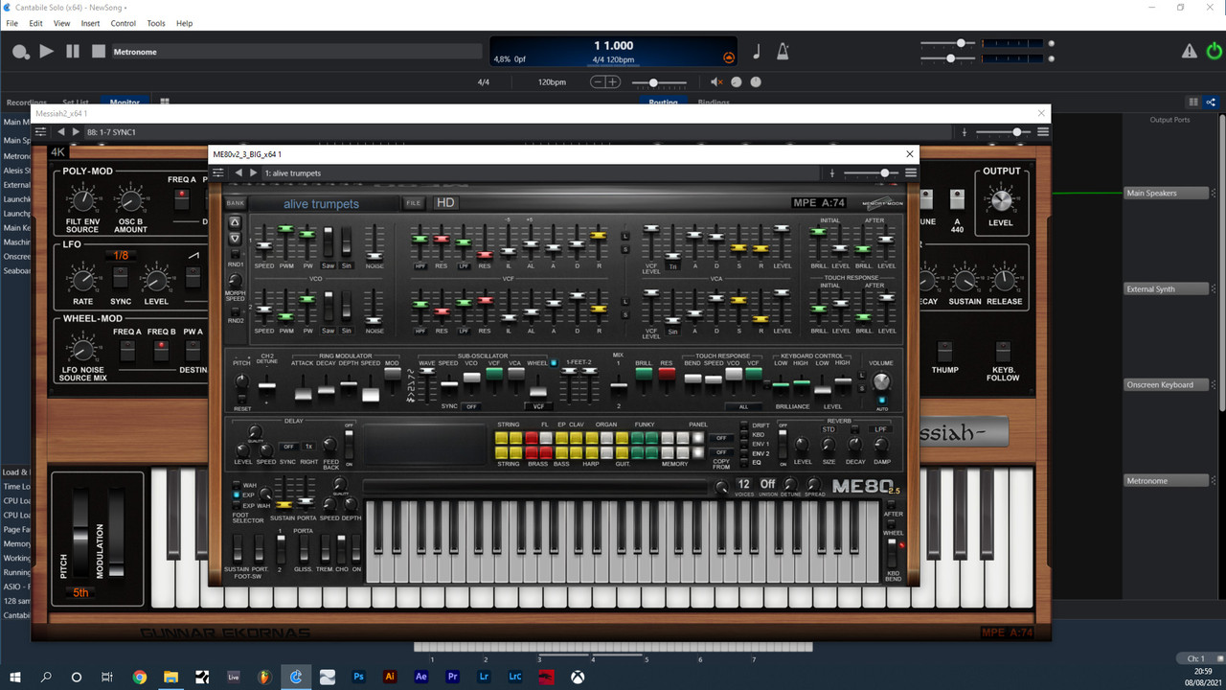Click External Synth output port
This screenshot has height=690, width=1226.
pyautogui.click(x=1167, y=288)
